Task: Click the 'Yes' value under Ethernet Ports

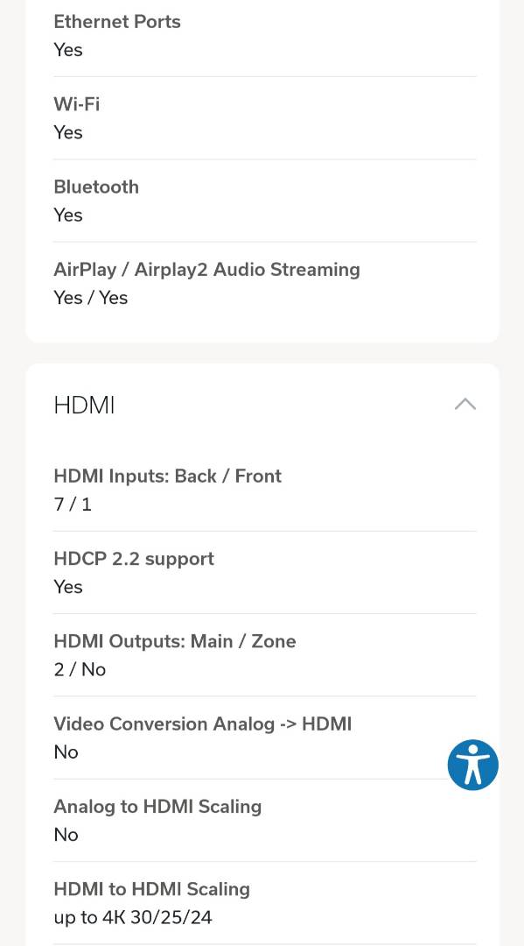Action: tap(68, 50)
